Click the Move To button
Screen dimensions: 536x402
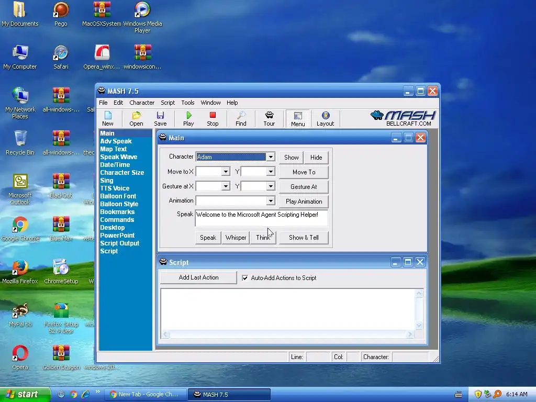pyautogui.click(x=304, y=172)
